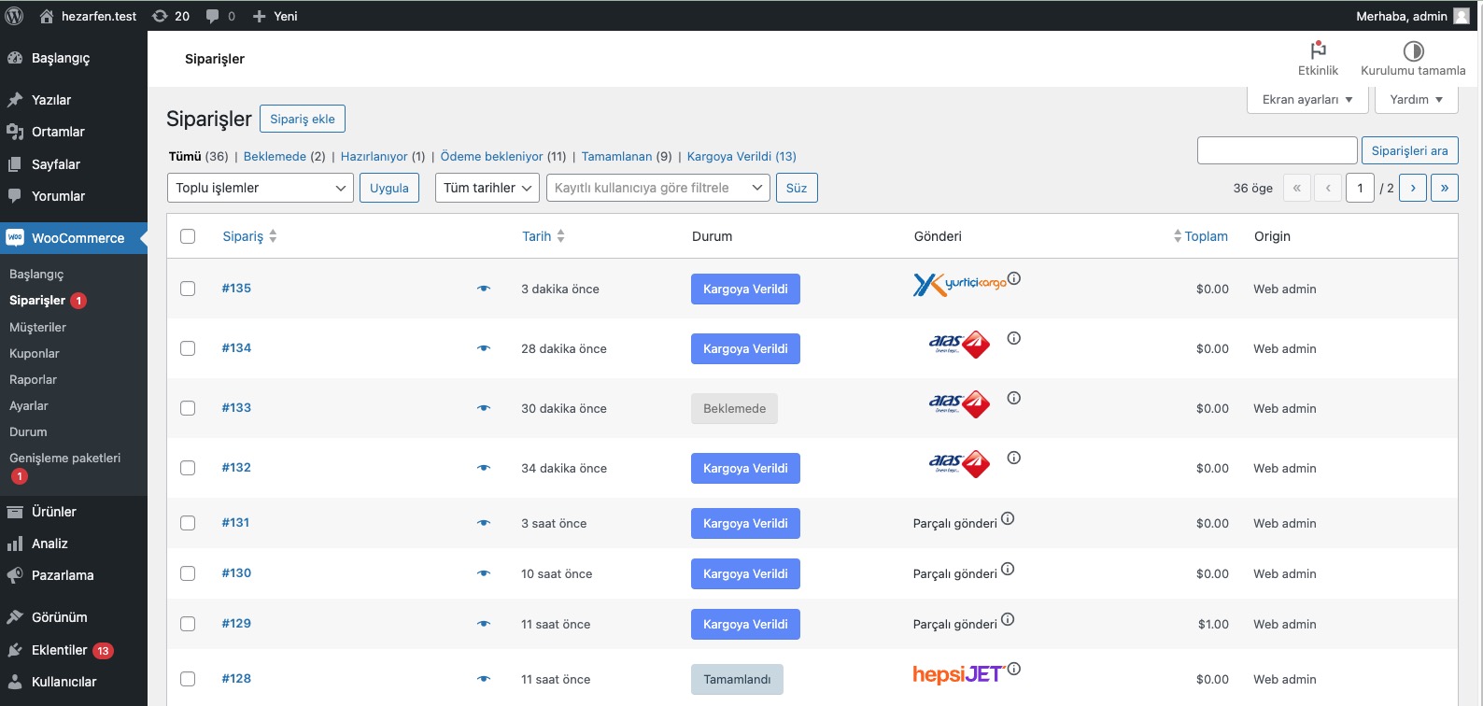This screenshot has width=1483, height=706.
Task: Open the Etkinlik flag panel
Action: pos(1318,50)
